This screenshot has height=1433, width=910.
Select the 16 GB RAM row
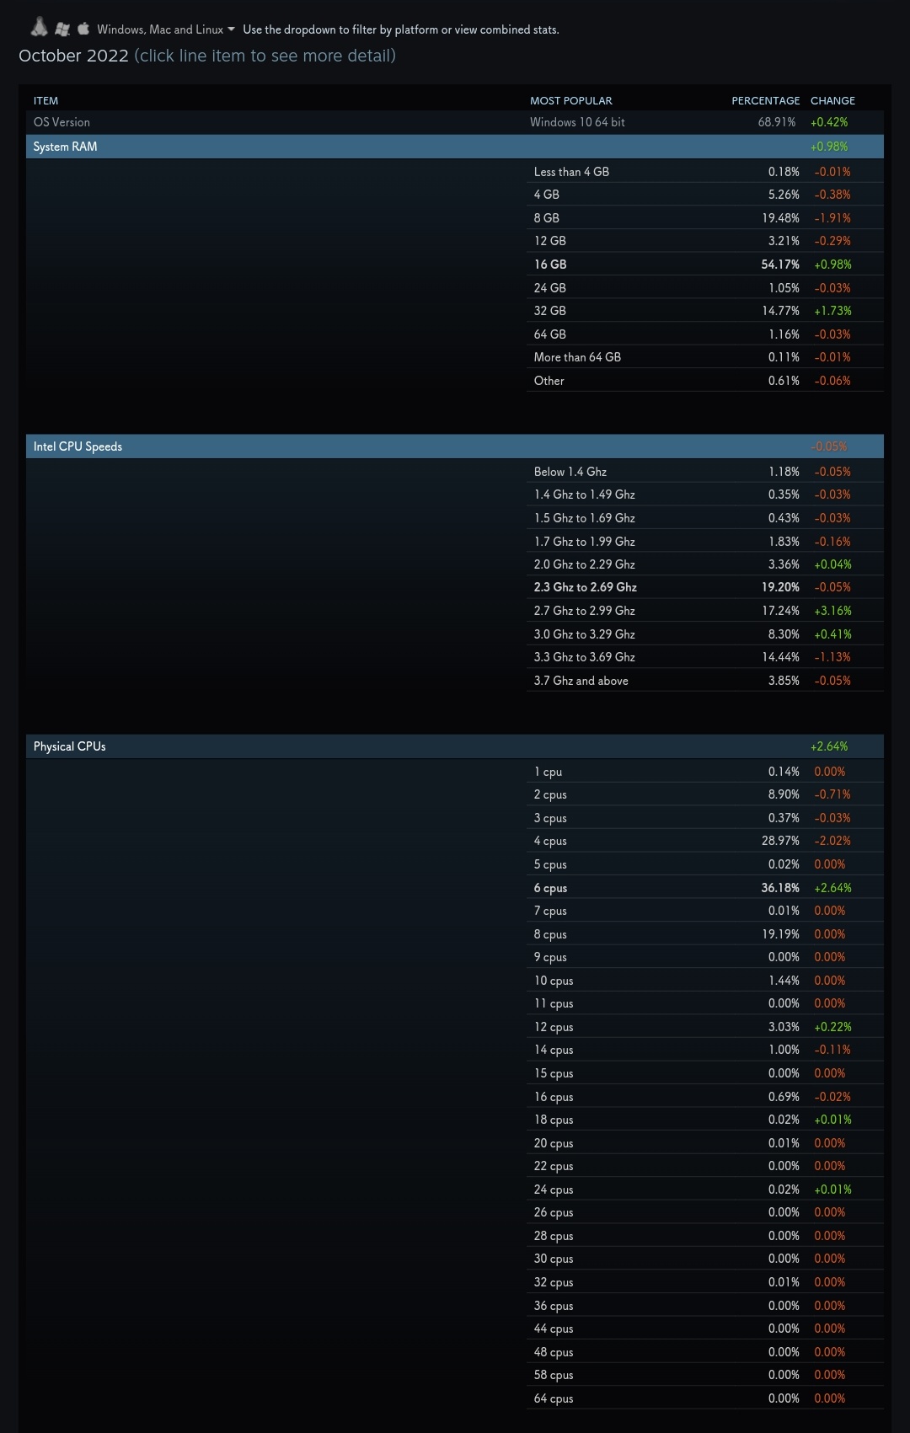(x=705, y=265)
